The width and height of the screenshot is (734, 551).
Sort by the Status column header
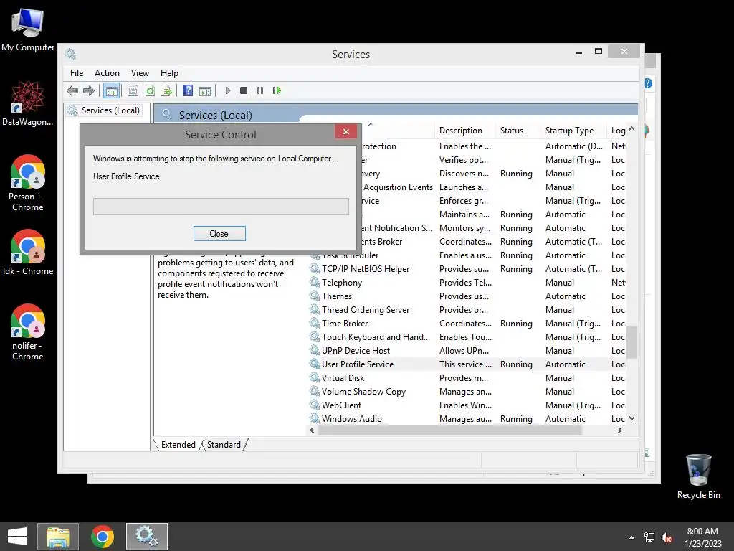pyautogui.click(x=518, y=131)
